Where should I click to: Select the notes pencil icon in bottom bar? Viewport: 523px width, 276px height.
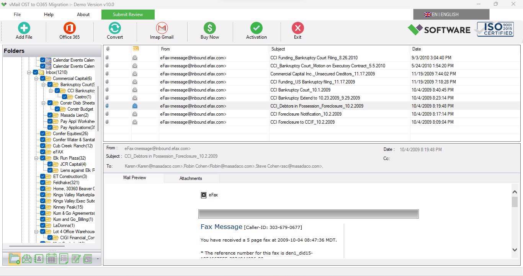coord(76,259)
